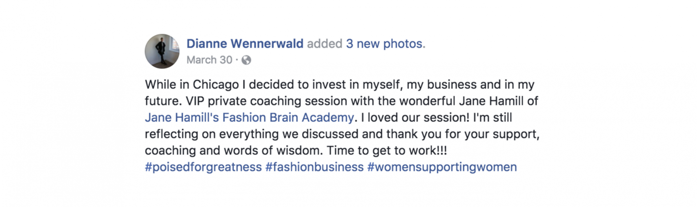Click "VIP" in the post text
697x207 pixels.
(195, 101)
